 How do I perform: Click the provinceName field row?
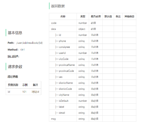click(x=92, y=65)
